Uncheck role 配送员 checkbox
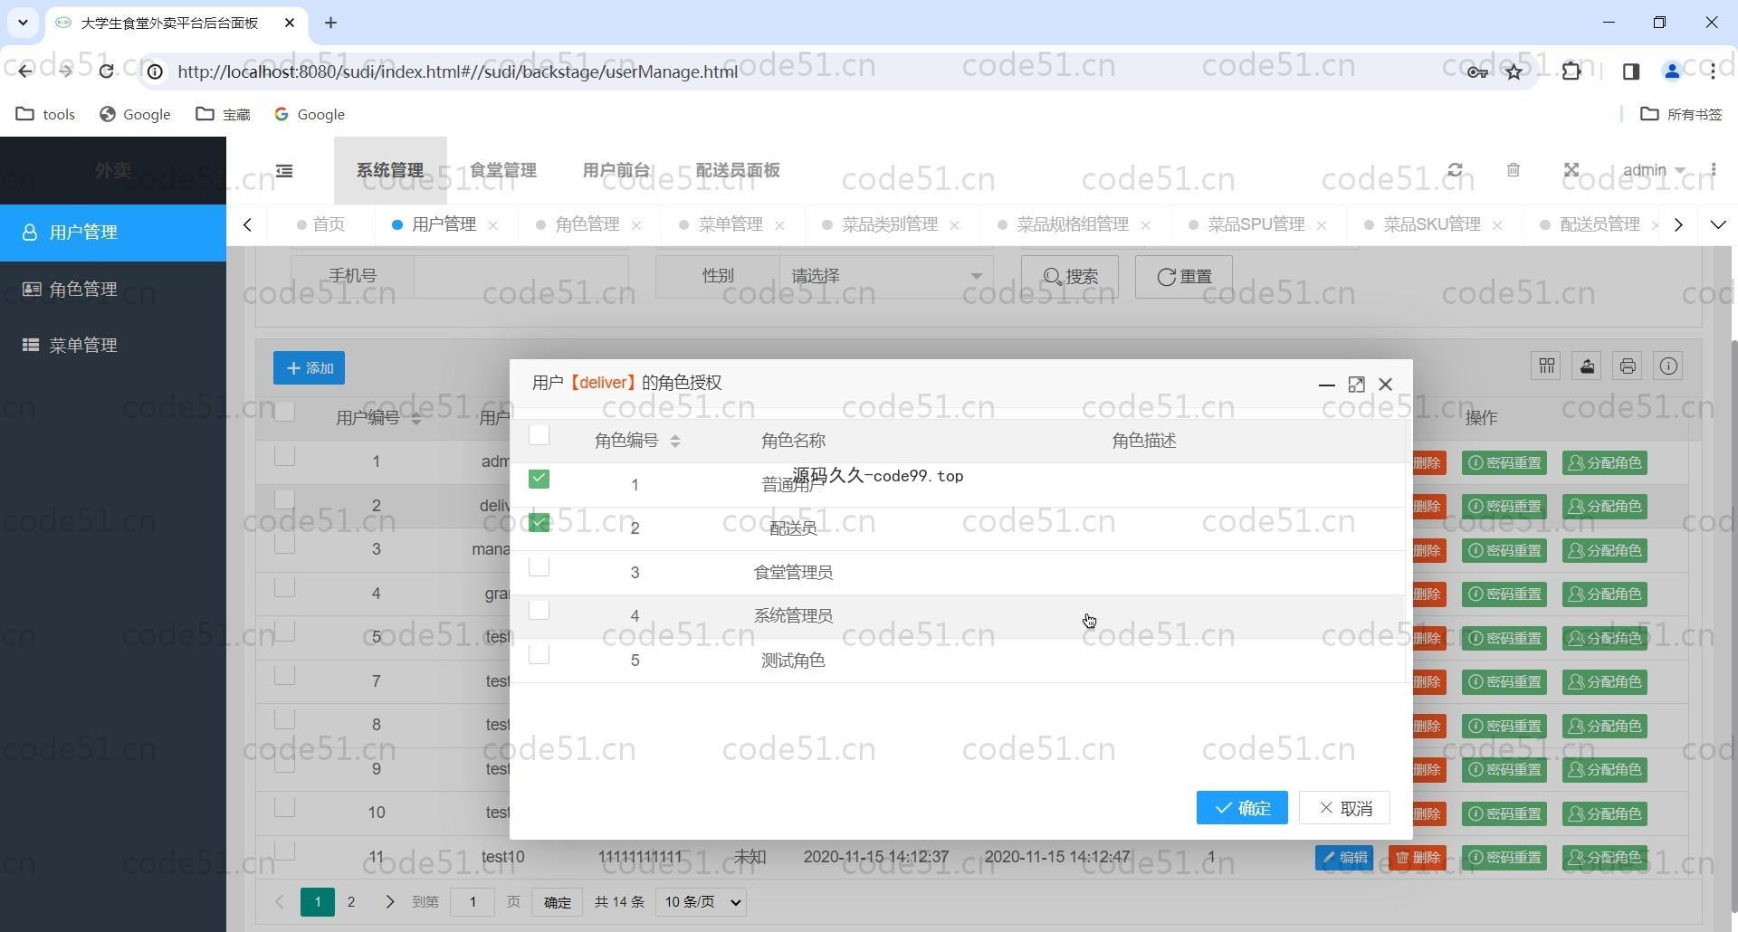 pyautogui.click(x=539, y=522)
